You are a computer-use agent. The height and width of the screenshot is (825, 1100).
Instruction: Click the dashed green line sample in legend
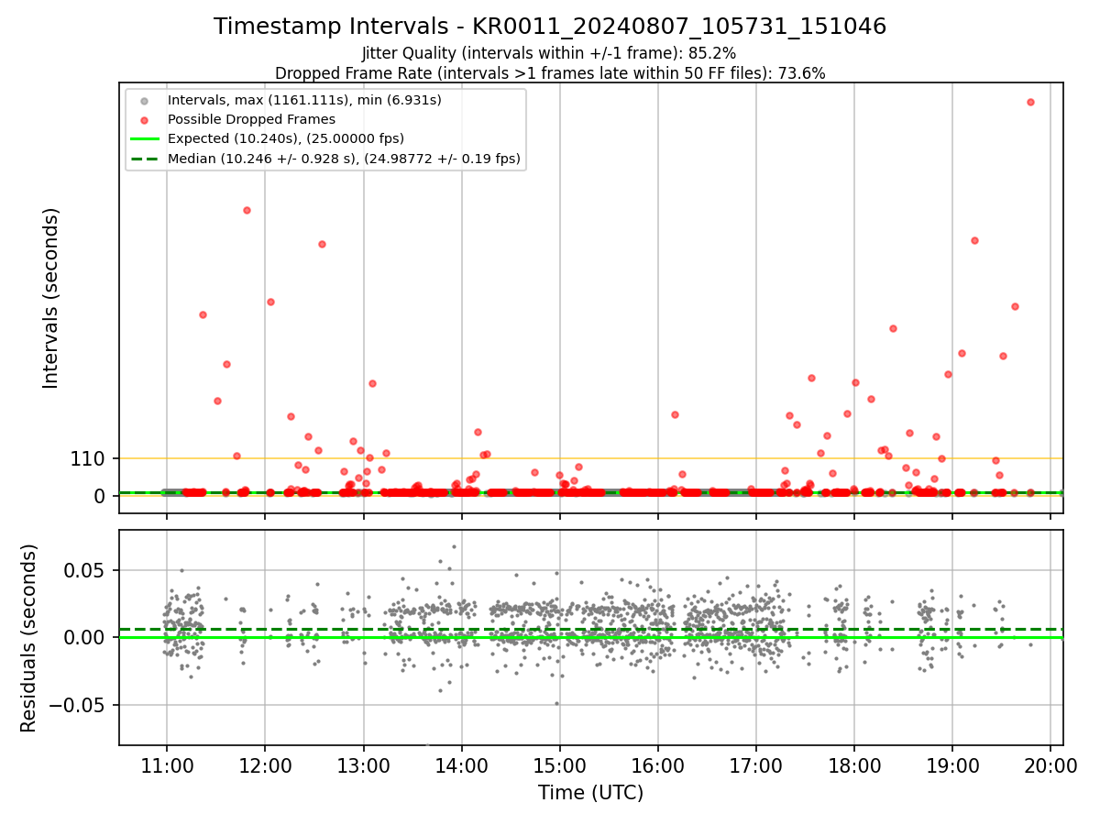tap(145, 159)
